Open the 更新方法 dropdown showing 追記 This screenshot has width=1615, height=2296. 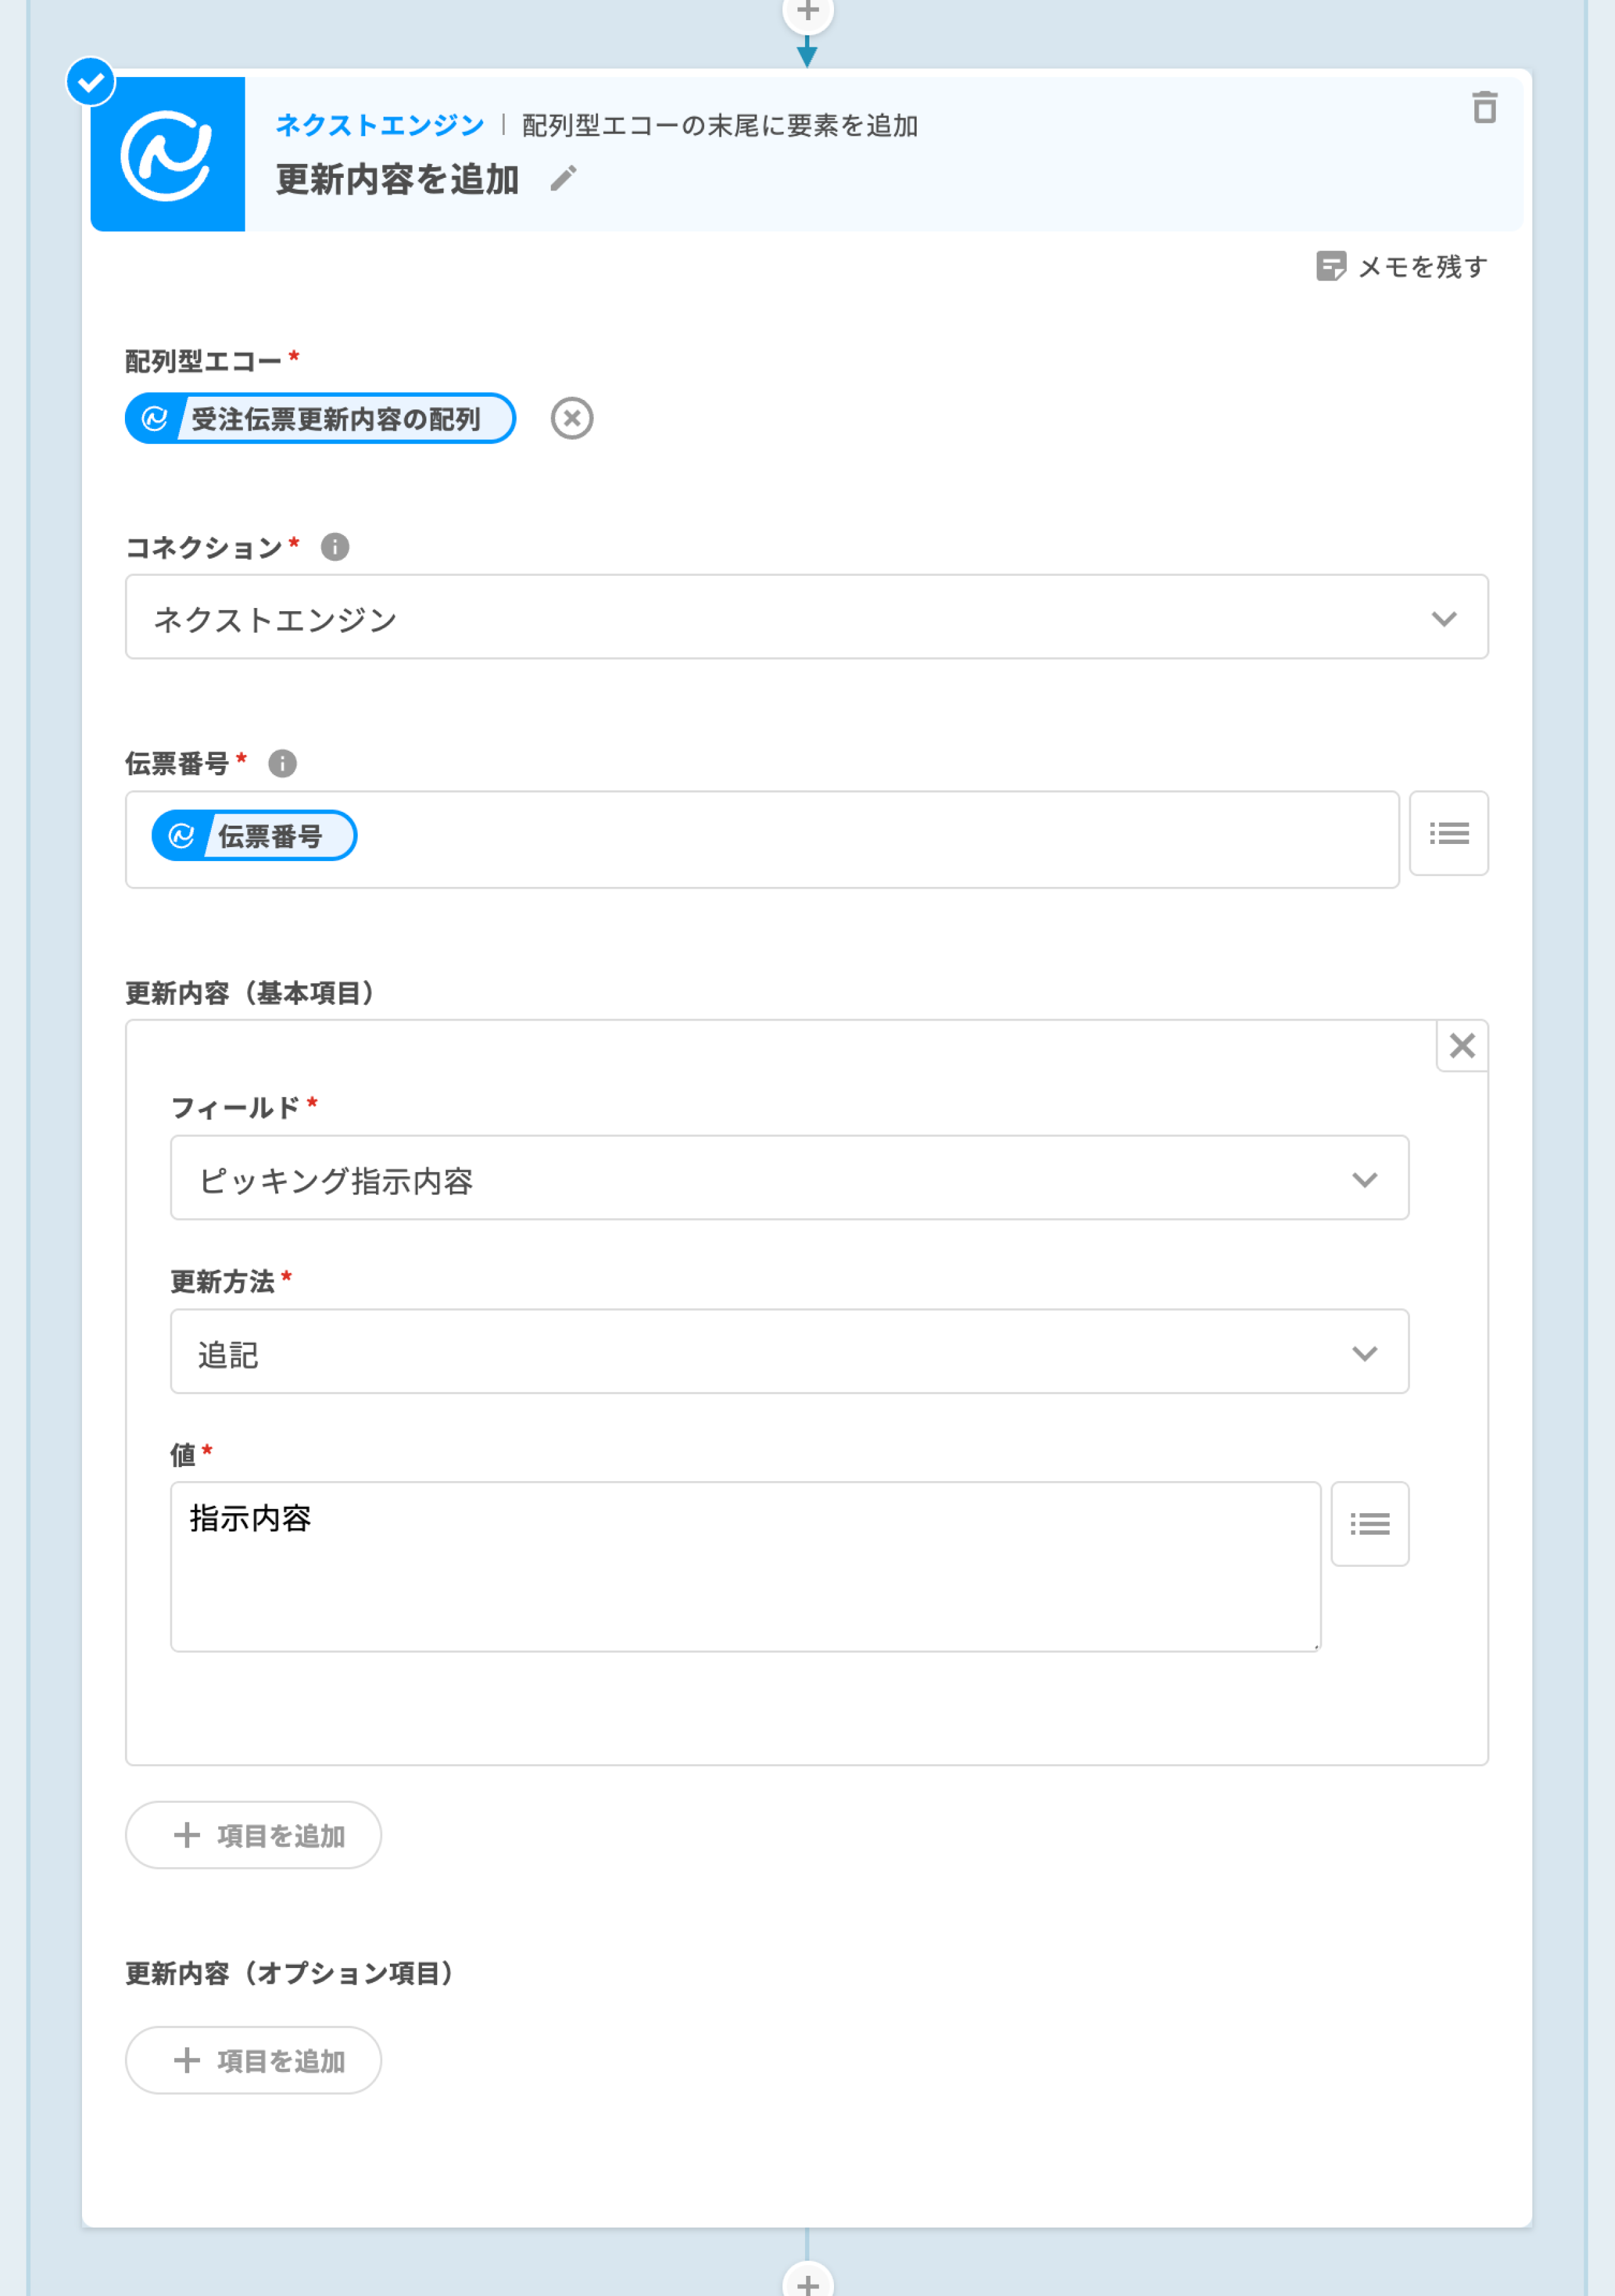tap(789, 1352)
